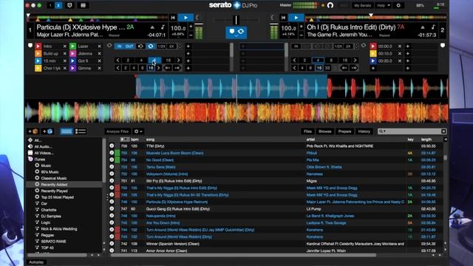Delete the Intro cue point
This screenshot has height=266, width=473.
click(x=64, y=47)
